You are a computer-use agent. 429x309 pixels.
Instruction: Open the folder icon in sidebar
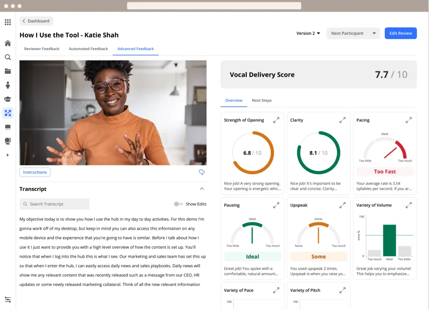[x=8, y=71]
